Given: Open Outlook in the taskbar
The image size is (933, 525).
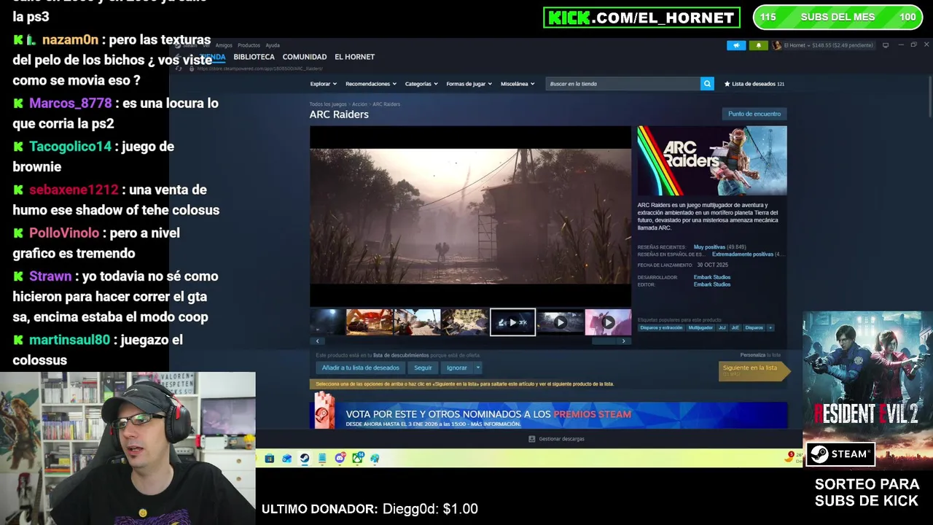Looking at the screenshot, I should (287, 459).
